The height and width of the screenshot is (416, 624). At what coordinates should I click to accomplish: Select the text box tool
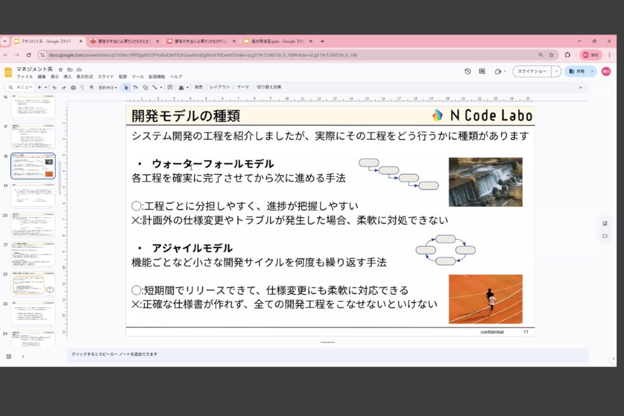tap(136, 88)
